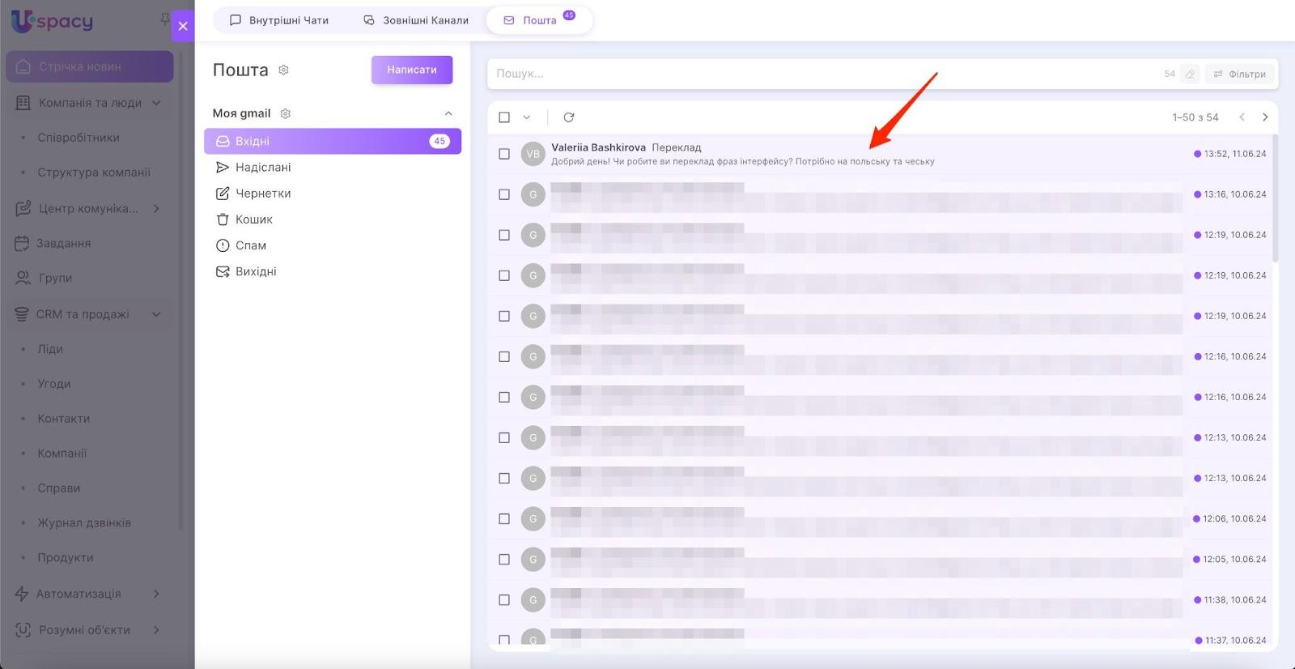Clear the search with the eraser icon
The height and width of the screenshot is (669, 1295).
1190,74
